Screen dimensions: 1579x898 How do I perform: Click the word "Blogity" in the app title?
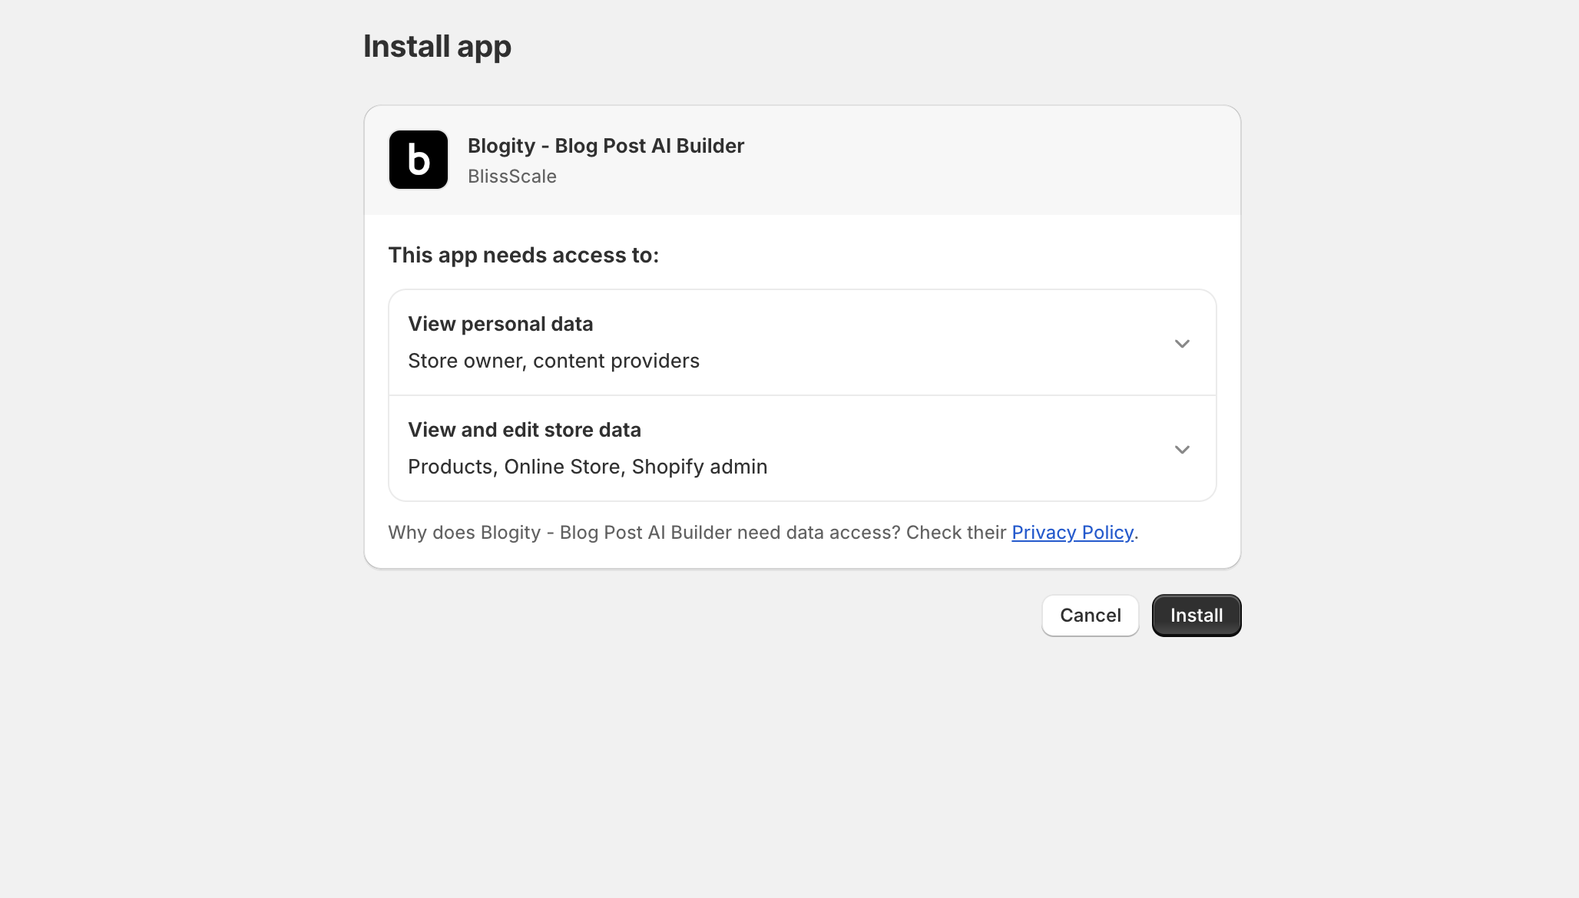click(x=501, y=146)
